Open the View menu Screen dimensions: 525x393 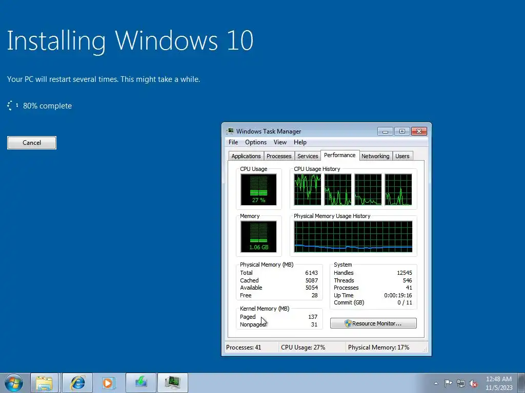tap(280, 142)
